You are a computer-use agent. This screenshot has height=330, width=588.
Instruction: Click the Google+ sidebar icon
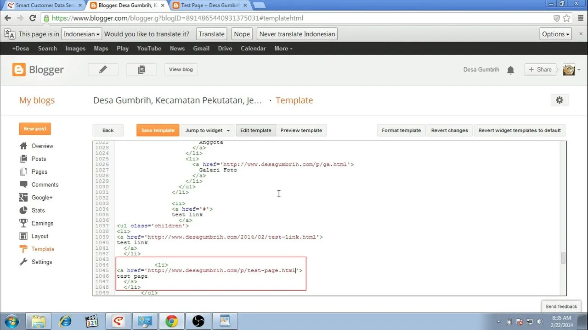click(23, 198)
